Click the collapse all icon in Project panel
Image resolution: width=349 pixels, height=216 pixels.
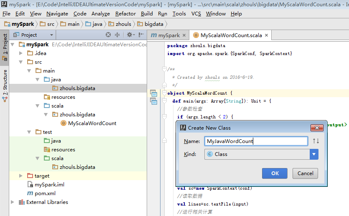117,35
